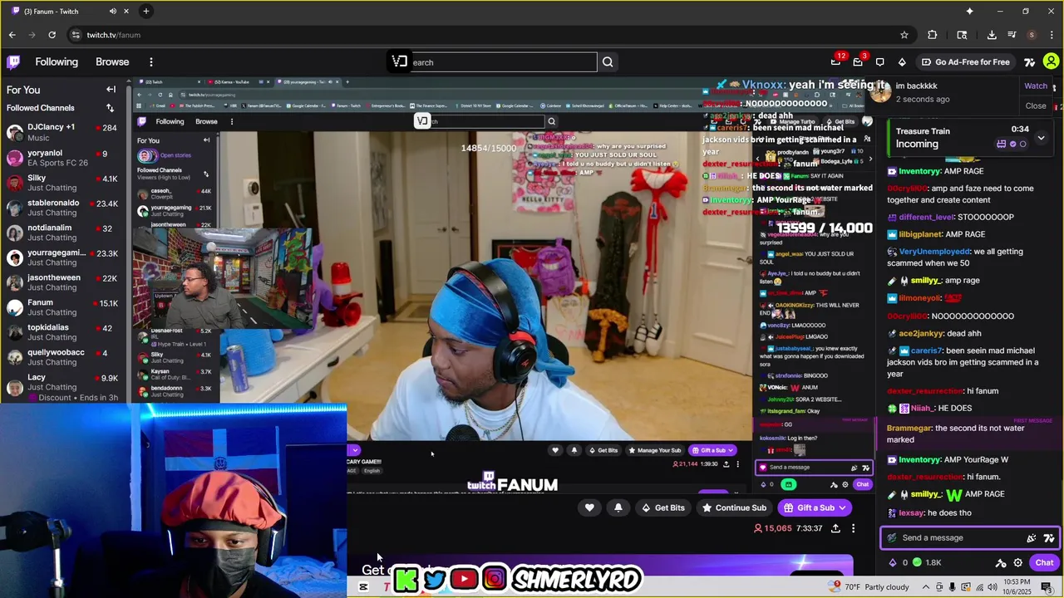Share the stream via share icon
Screen dimensions: 1064x598
coord(835,528)
